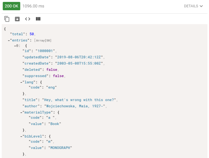Collapse entry 0 object
This screenshot has width=209, height=158.
pos(15,46)
